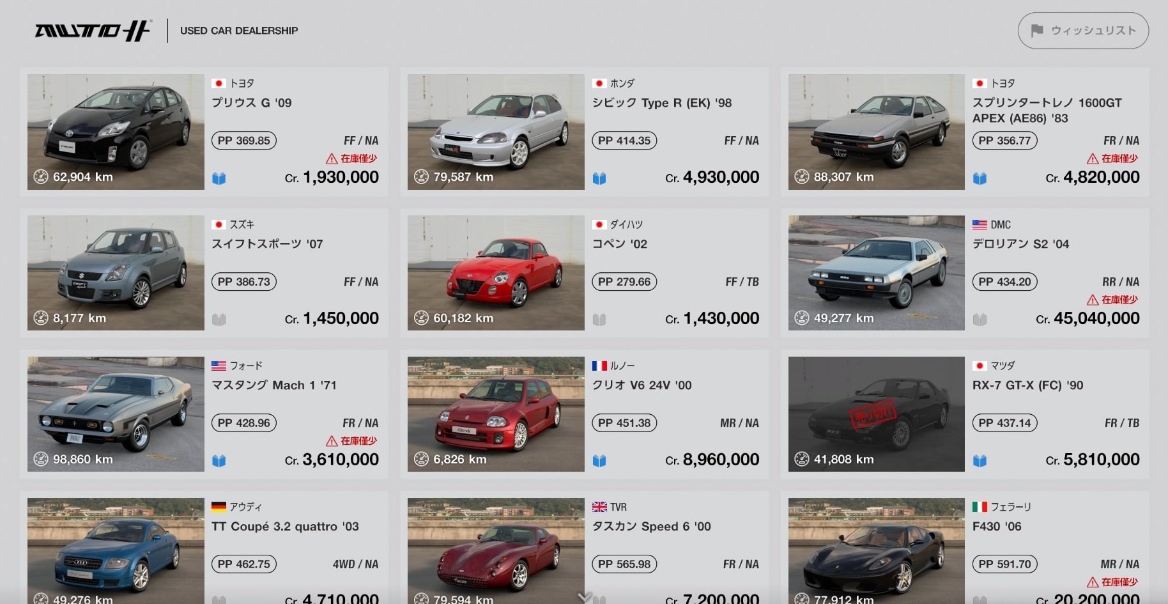Open the wishlist via the flag button

(x=1083, y=31)
